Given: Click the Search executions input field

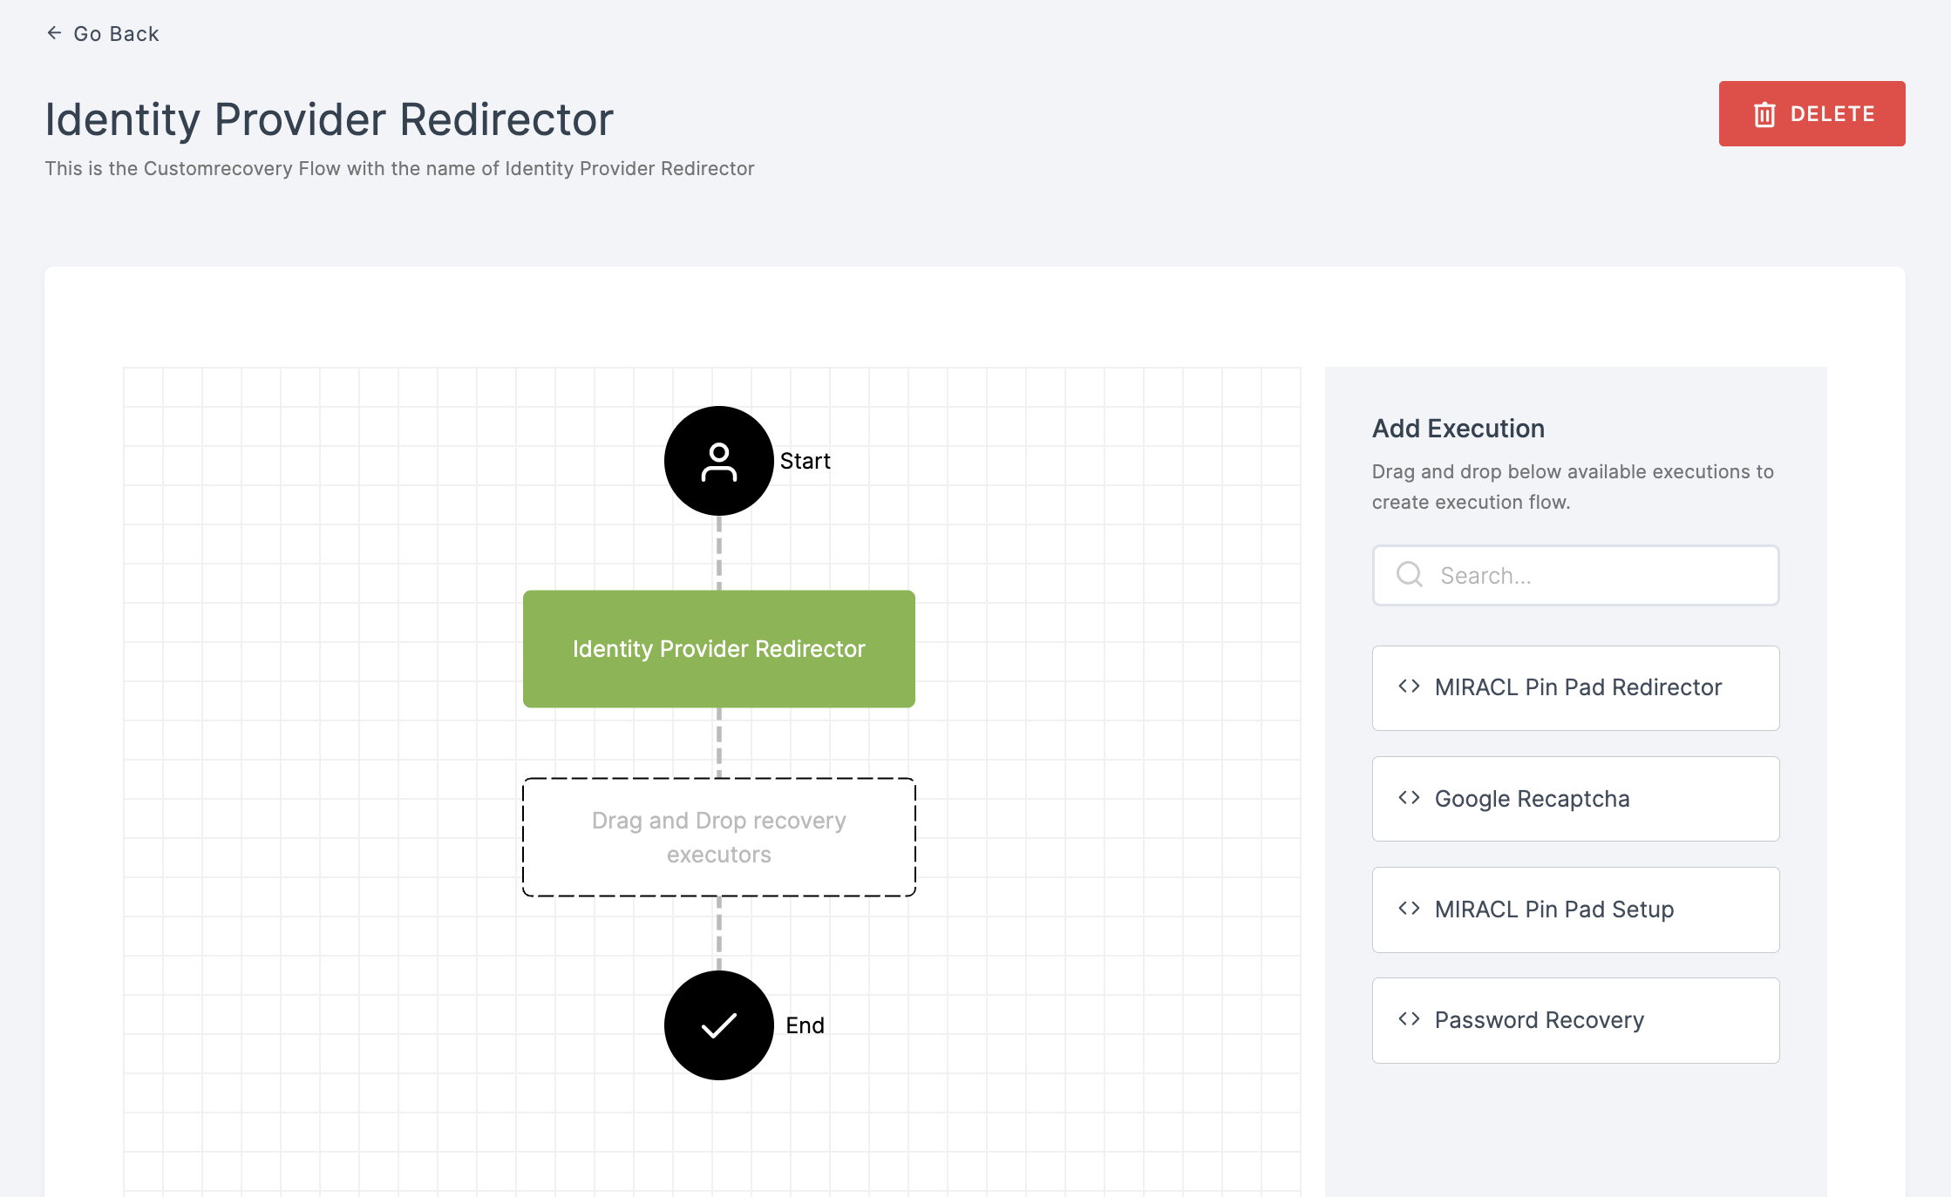Looking at the screenshot, I should pos(1574,575).
